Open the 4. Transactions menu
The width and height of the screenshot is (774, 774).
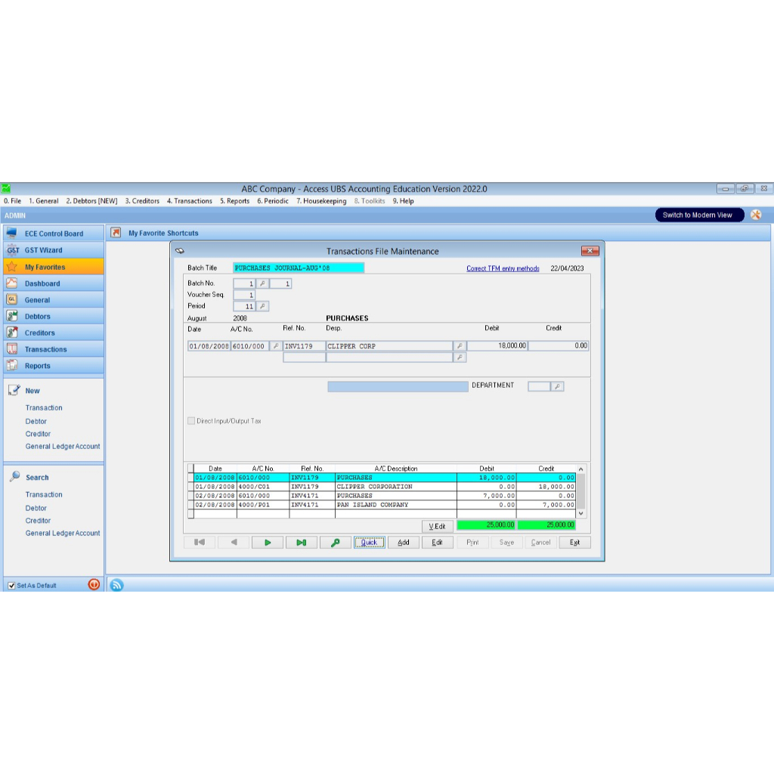coord(189,201)
